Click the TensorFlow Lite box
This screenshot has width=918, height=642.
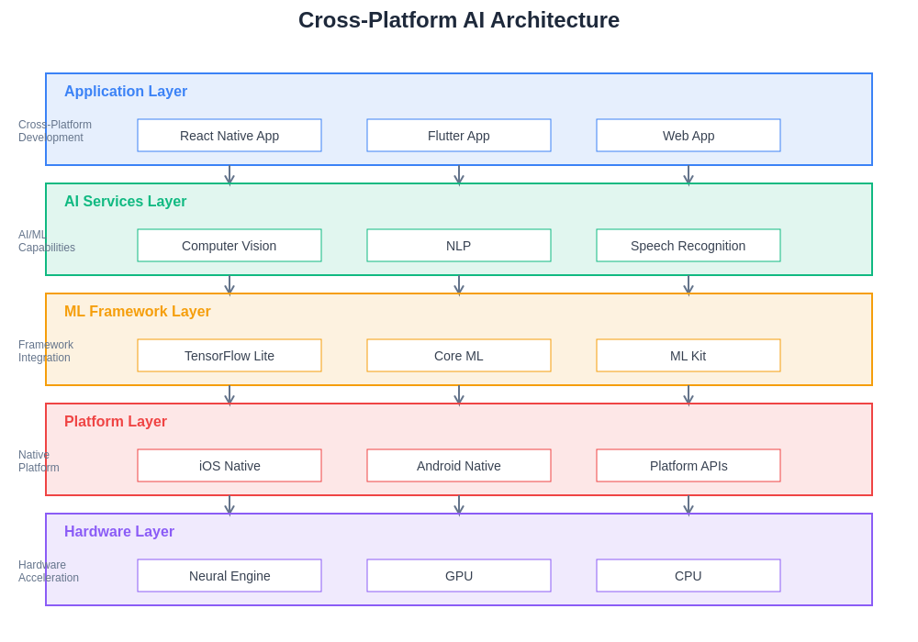coord(229,356)
